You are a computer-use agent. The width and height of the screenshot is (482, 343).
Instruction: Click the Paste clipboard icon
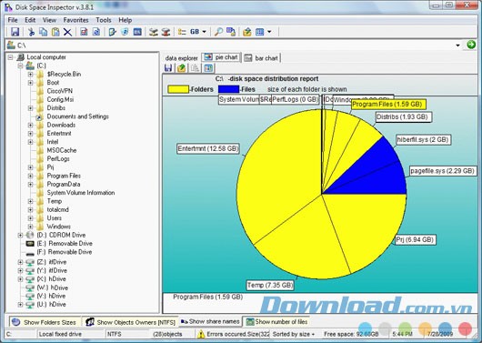[x=55, y=32]
